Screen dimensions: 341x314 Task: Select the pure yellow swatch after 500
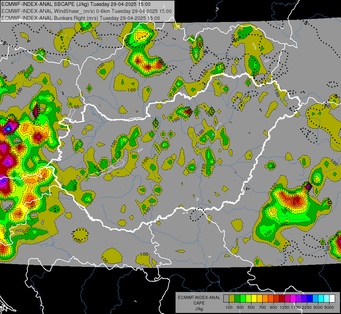tap(254, 298)
